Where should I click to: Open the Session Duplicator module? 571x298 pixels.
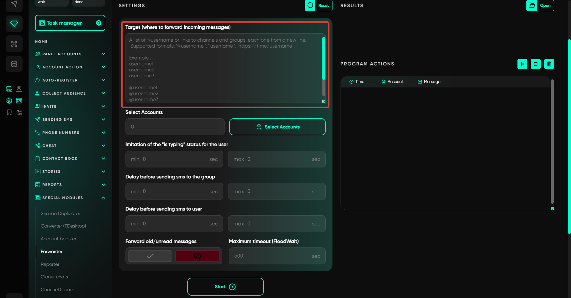60,214
